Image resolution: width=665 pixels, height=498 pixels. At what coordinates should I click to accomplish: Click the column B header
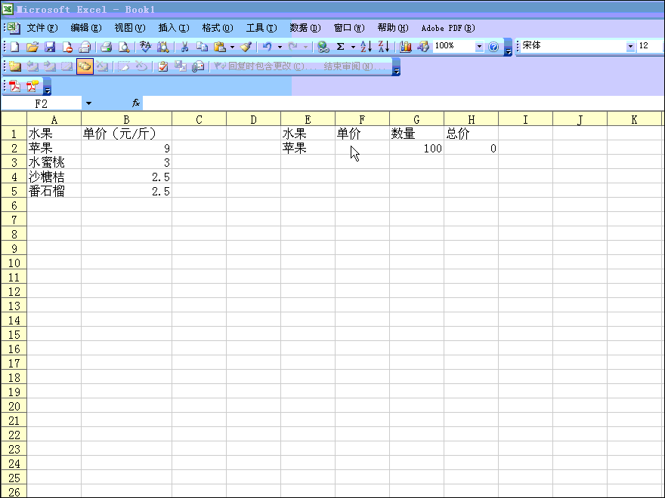126,119
